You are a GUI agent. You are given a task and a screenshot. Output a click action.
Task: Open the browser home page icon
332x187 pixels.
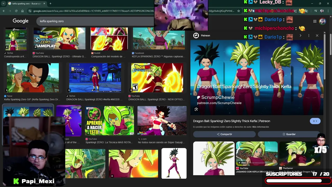23,11
